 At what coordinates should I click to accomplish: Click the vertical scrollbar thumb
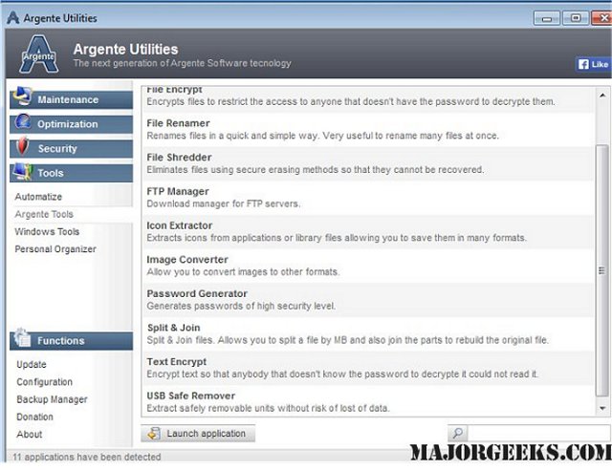click(x=602, y=270)
